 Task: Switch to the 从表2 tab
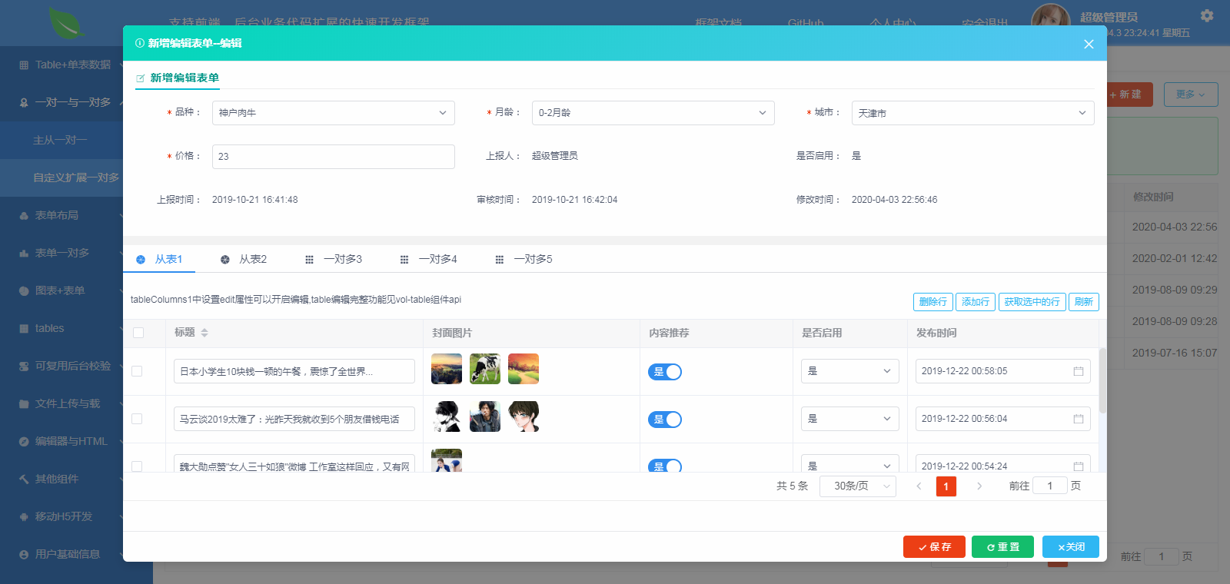click(244, 260)
